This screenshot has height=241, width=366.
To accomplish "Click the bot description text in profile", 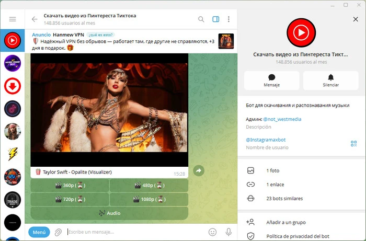I will click(298, 105).
